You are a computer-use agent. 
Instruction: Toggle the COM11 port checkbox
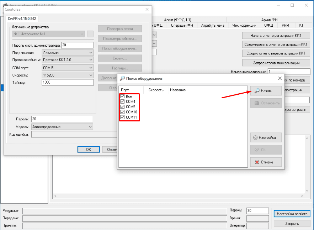click(122, 117)
